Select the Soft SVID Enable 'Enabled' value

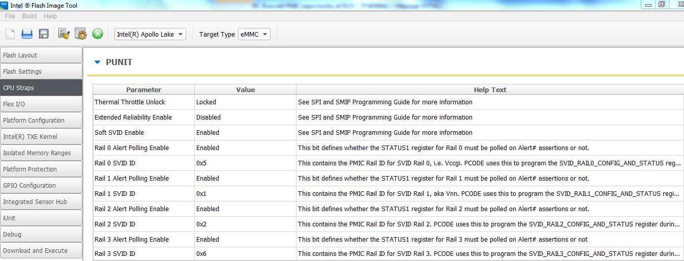pyautogui.click(x=245, y=133)
